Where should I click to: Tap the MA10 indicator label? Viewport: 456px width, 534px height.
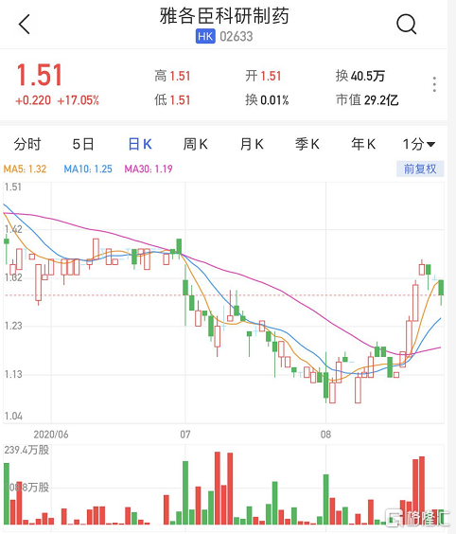[x=88, y=169]
